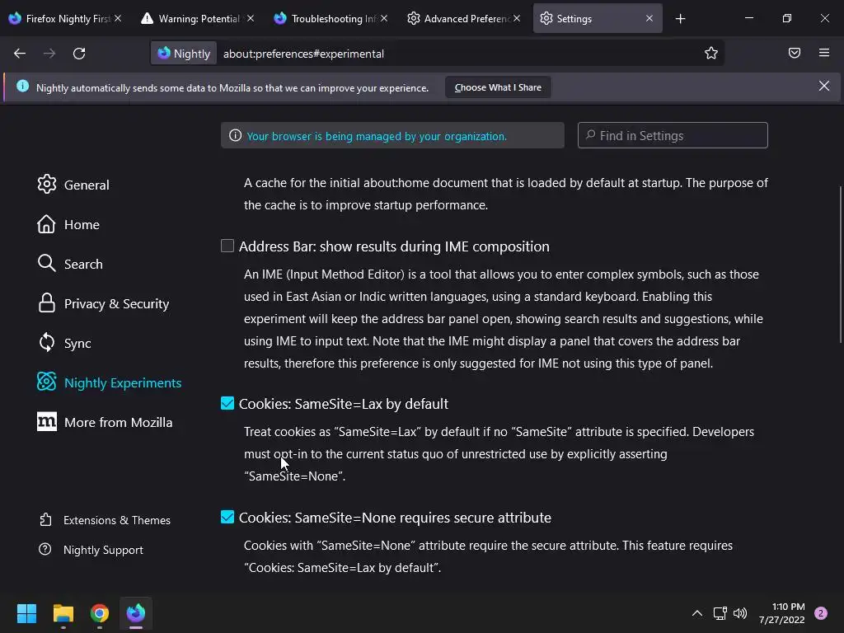Viewport: 844px width, 633px height.
Task: Open the volume control in system tray
Action: click(741, 613)
